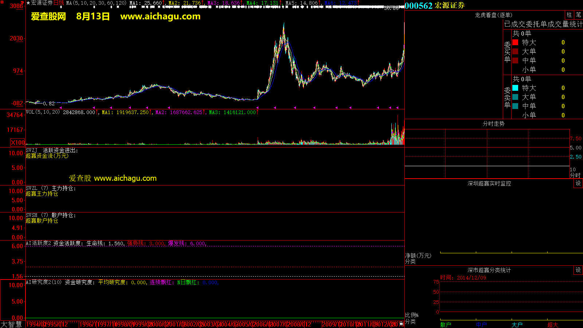Click the 大智慧 logo at bottom-left
Viewport: 583px width, 328px height.
12,324
